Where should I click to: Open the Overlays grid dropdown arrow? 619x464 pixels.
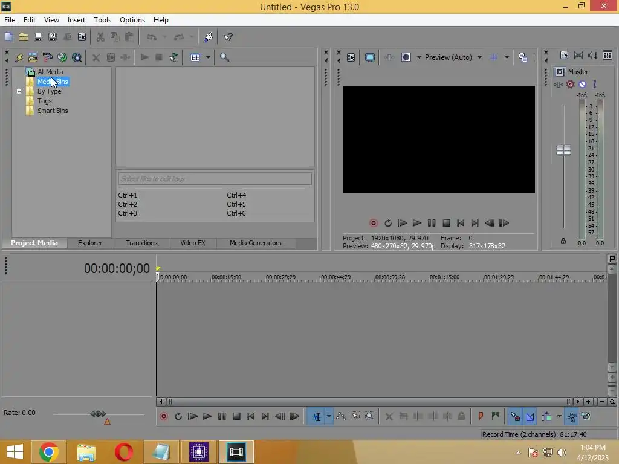click(507, 57)
